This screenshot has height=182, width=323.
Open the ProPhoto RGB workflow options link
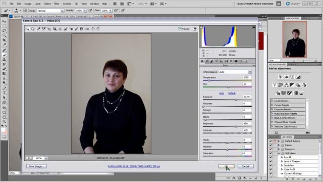pos(134,166)
